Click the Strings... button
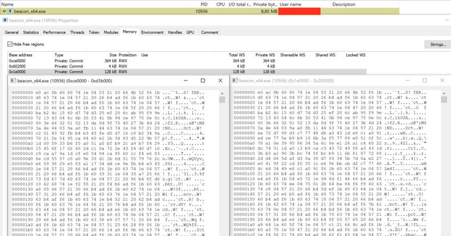Screen dimensions: 451x236 [x=438, y=44]
